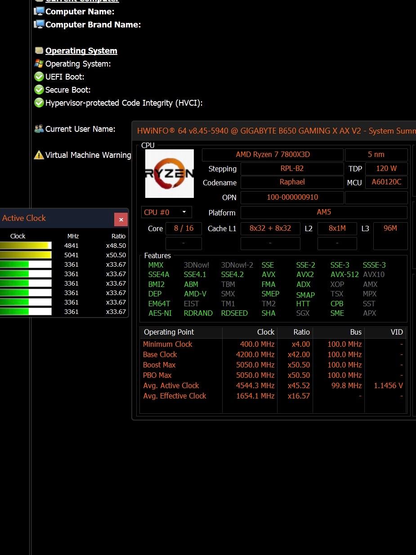Screen dimensions: 416x555
Task: Click the users icon beside Current User Name
Action: click(39, 129)
